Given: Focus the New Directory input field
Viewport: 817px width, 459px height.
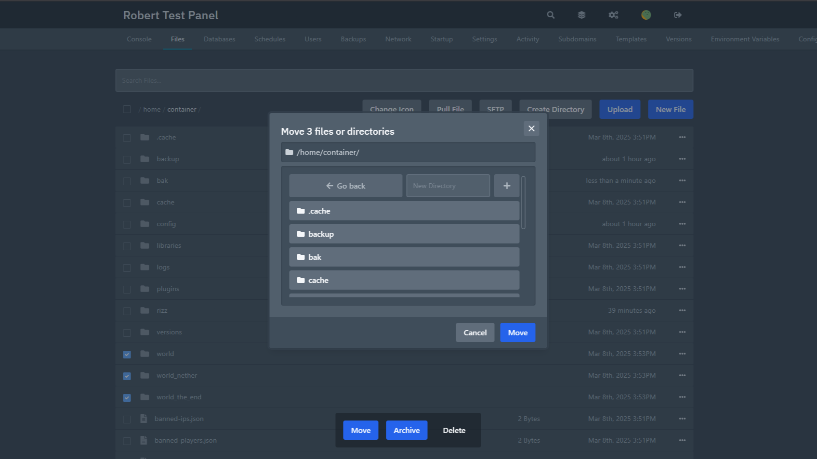Looking at the screenshot, I should click(x=448, y=186).
